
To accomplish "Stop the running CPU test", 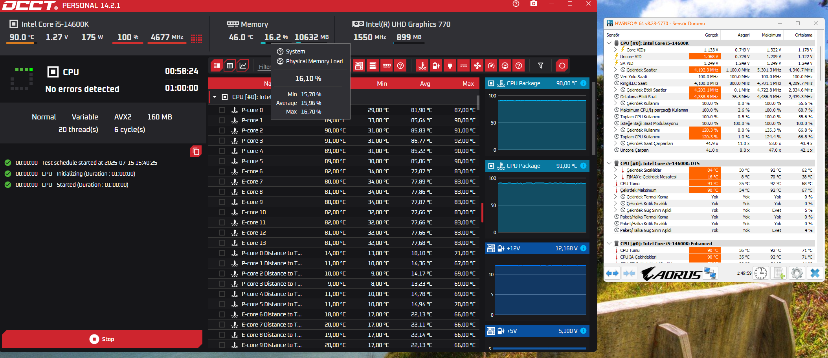I will (102, 339).
